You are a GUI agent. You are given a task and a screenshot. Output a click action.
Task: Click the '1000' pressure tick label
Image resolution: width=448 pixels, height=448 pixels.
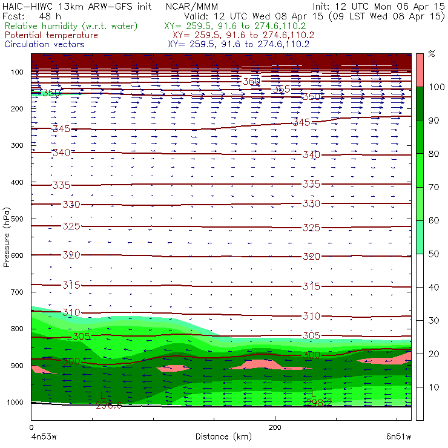point(15,402)
